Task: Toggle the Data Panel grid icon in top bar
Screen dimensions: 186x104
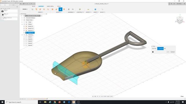Action: [x=21, y=4]
